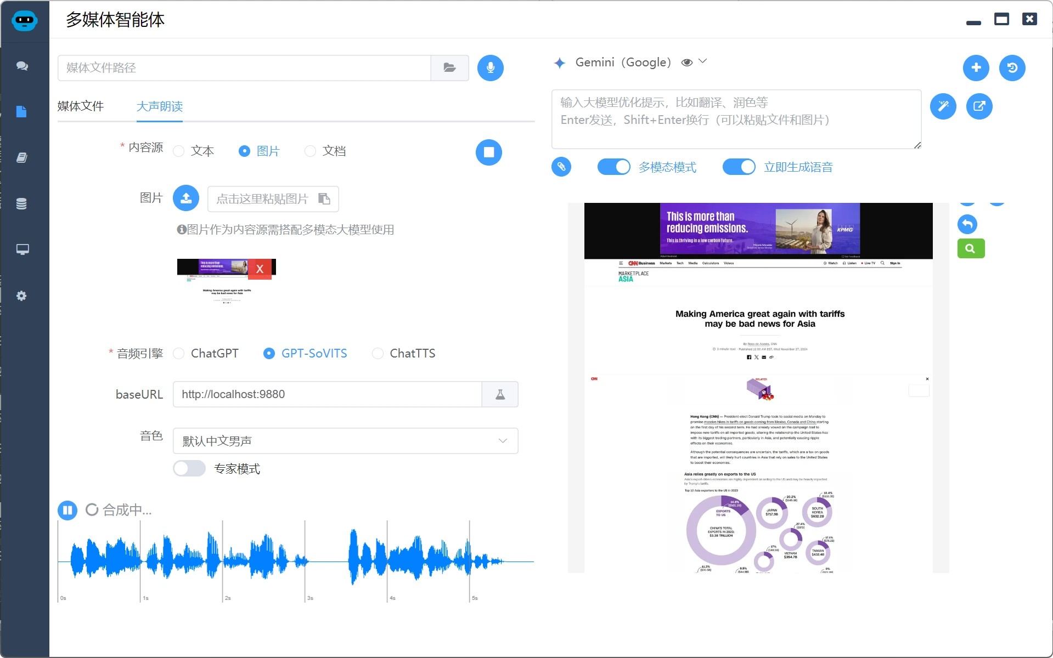1053x658 pixels.
Task: Stop the current read-aloud task
Action: tap(488, 152)
